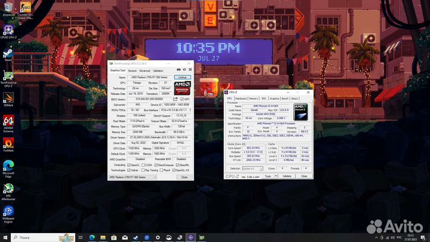
Task: Toggle the OpenCL computing checkbox
Action: [x=127, y=165]
